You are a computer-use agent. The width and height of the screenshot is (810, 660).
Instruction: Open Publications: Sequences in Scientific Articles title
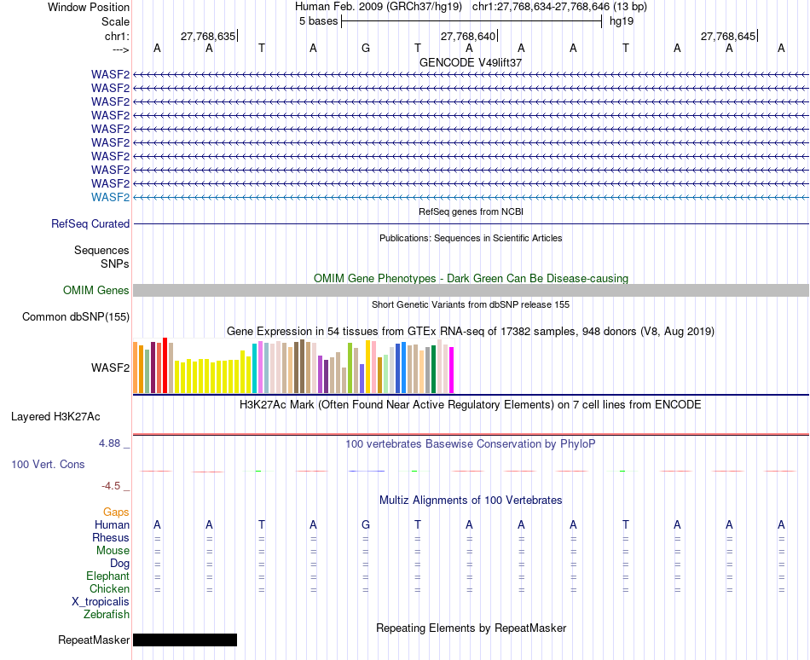click(471, 238)
